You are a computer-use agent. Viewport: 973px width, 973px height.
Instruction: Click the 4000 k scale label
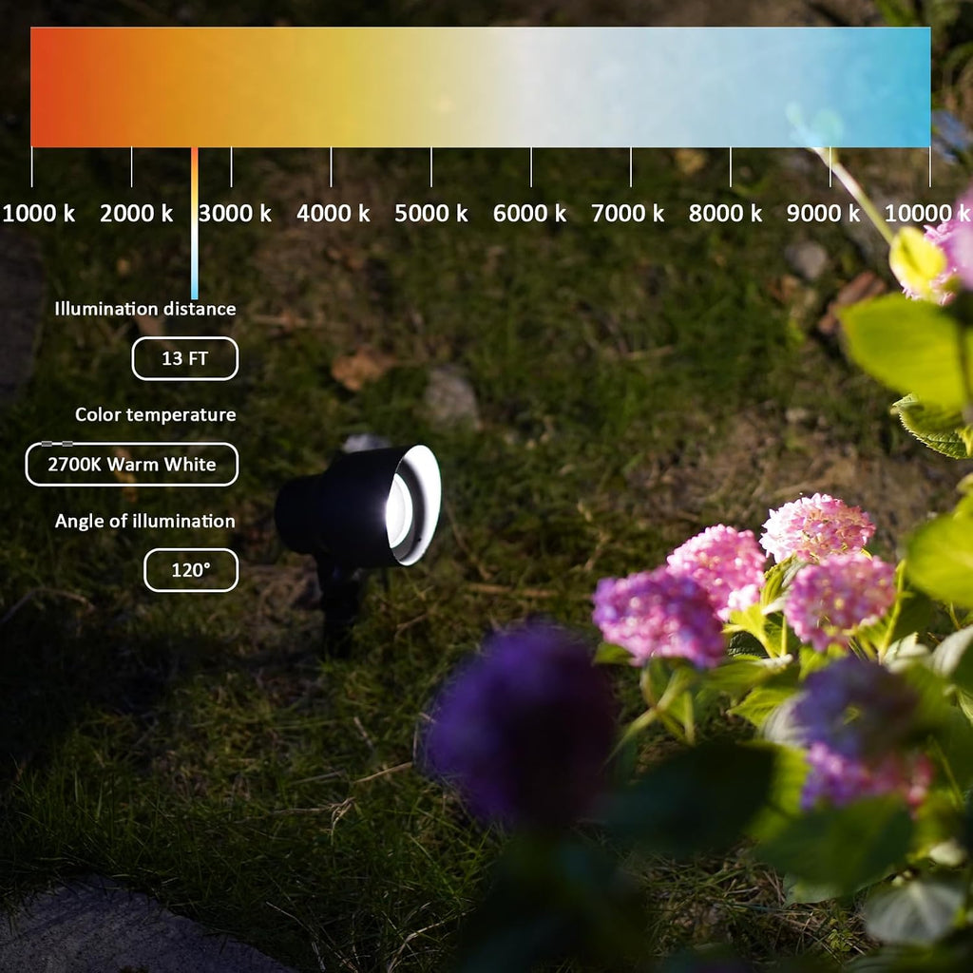click(334, 214)
